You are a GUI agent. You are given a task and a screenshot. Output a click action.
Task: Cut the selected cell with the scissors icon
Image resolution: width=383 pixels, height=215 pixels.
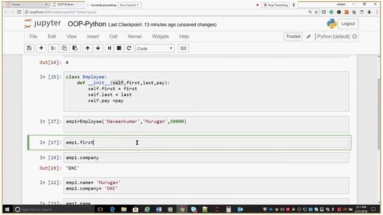[53, 48]
